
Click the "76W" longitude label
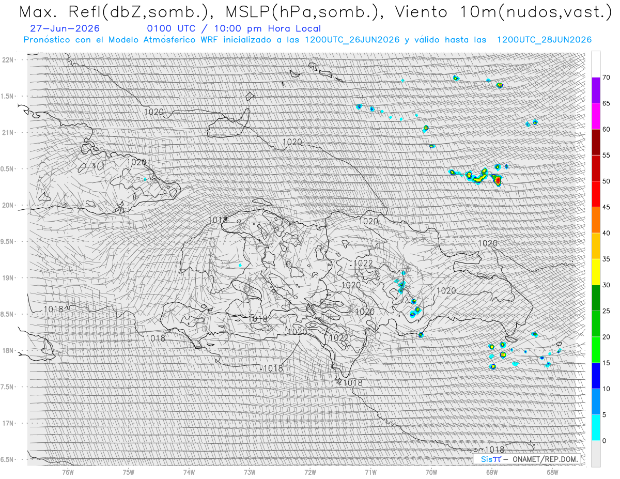pyautogui.click(x=68, y=472)
